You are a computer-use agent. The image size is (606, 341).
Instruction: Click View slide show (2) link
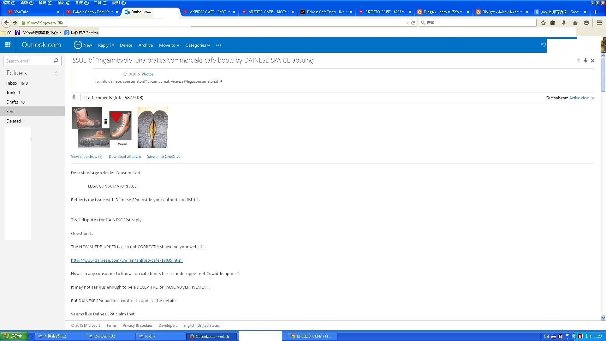coord(86,157)
